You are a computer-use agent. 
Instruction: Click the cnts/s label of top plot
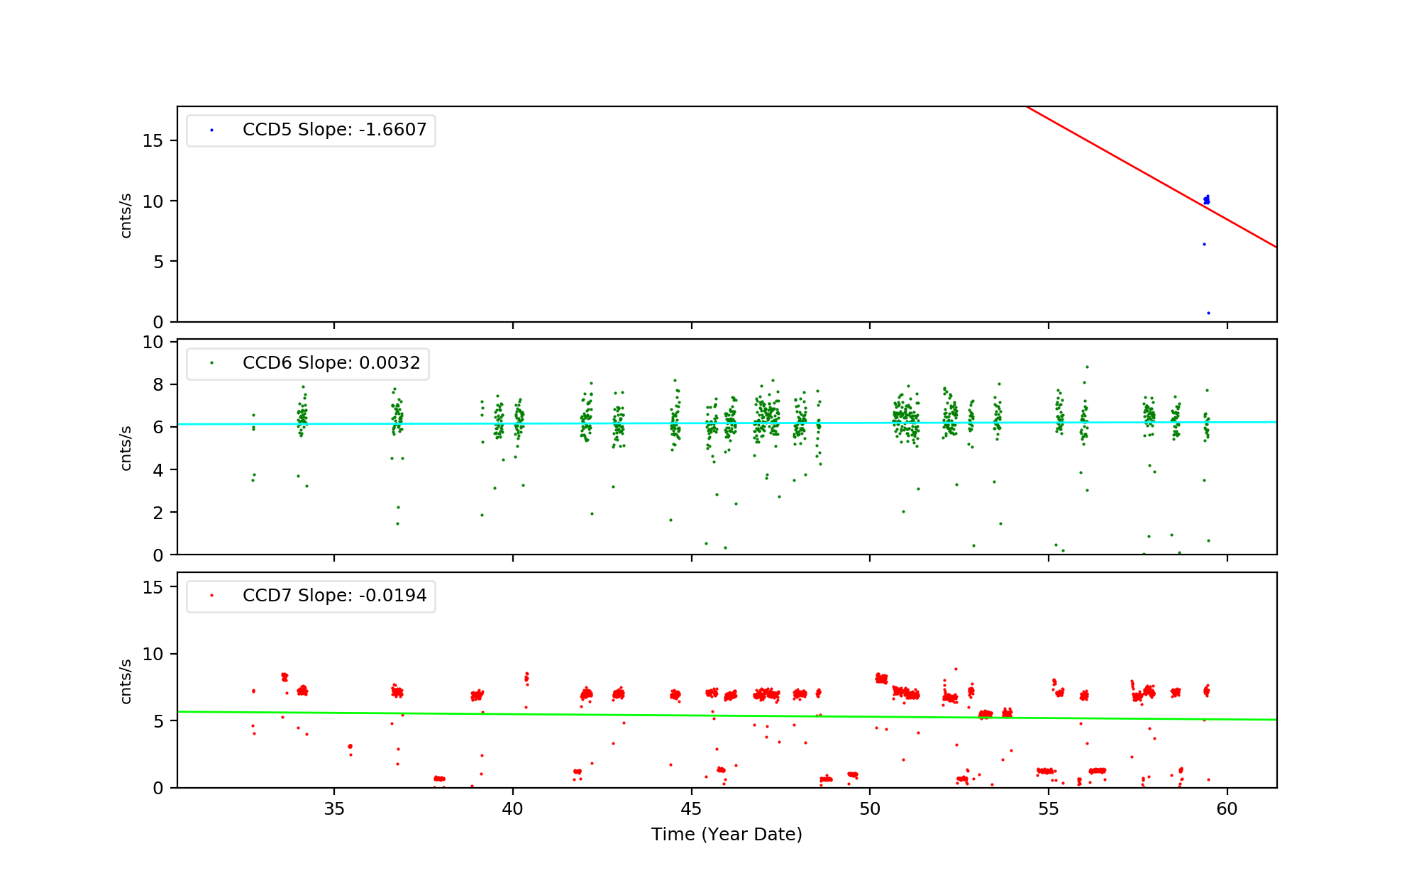(126, 216)
